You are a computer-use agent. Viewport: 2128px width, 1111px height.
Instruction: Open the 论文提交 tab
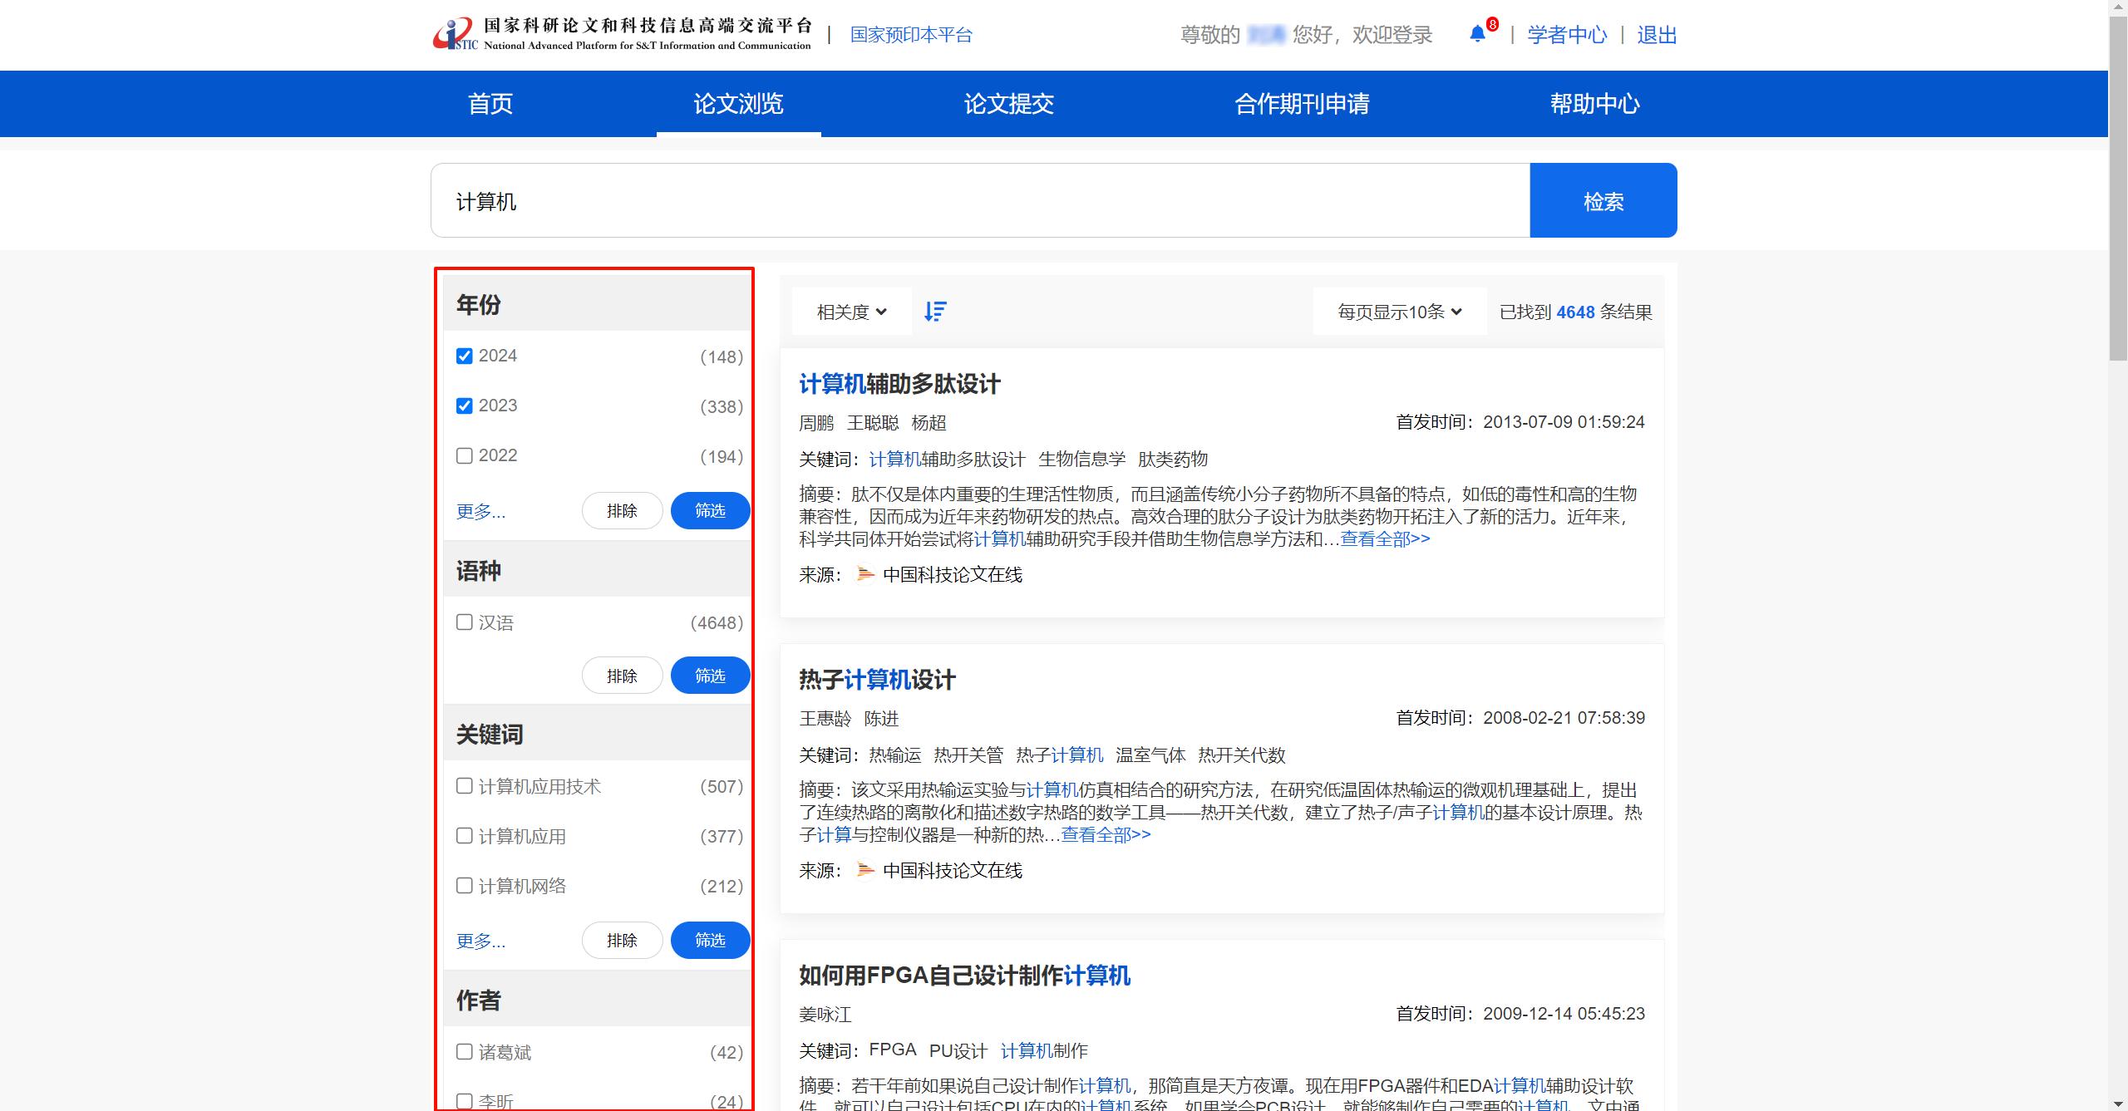pos(1009,104)
